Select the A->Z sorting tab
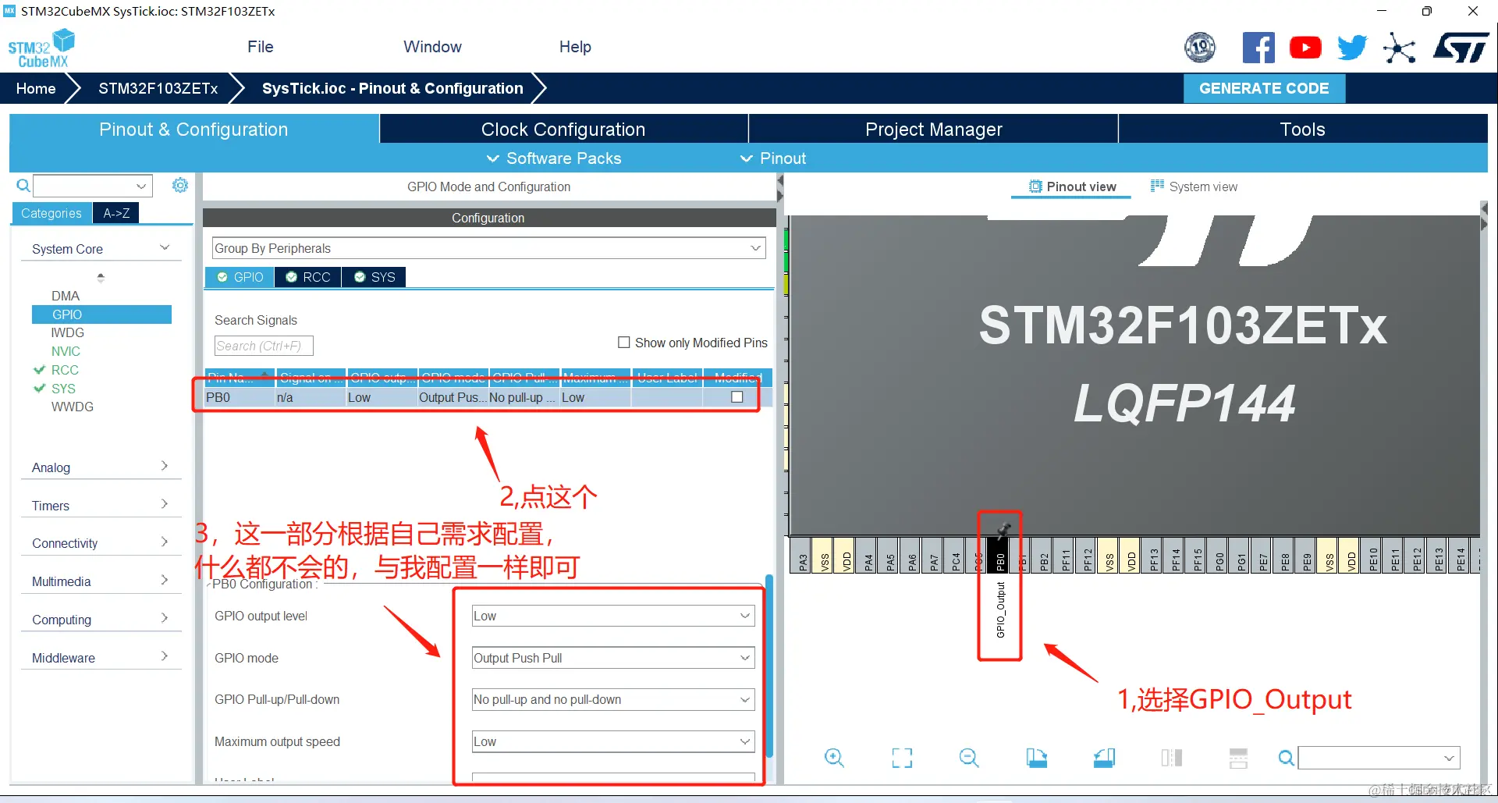Viewport: 1498px width, 803px height. click(116, 213)
